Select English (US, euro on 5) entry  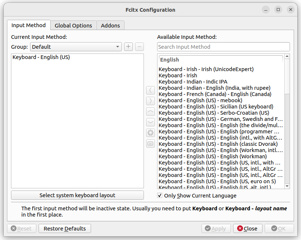click(221, 181)
